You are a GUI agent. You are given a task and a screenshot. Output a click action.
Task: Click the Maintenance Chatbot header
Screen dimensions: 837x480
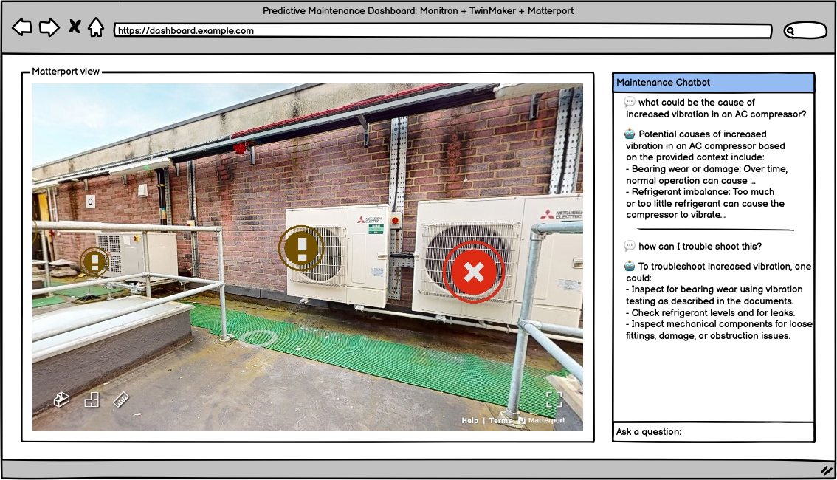click(714, 82)
